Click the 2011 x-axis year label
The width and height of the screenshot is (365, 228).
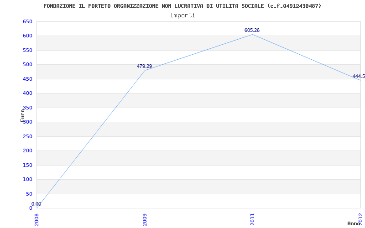[x=253, y=219]
